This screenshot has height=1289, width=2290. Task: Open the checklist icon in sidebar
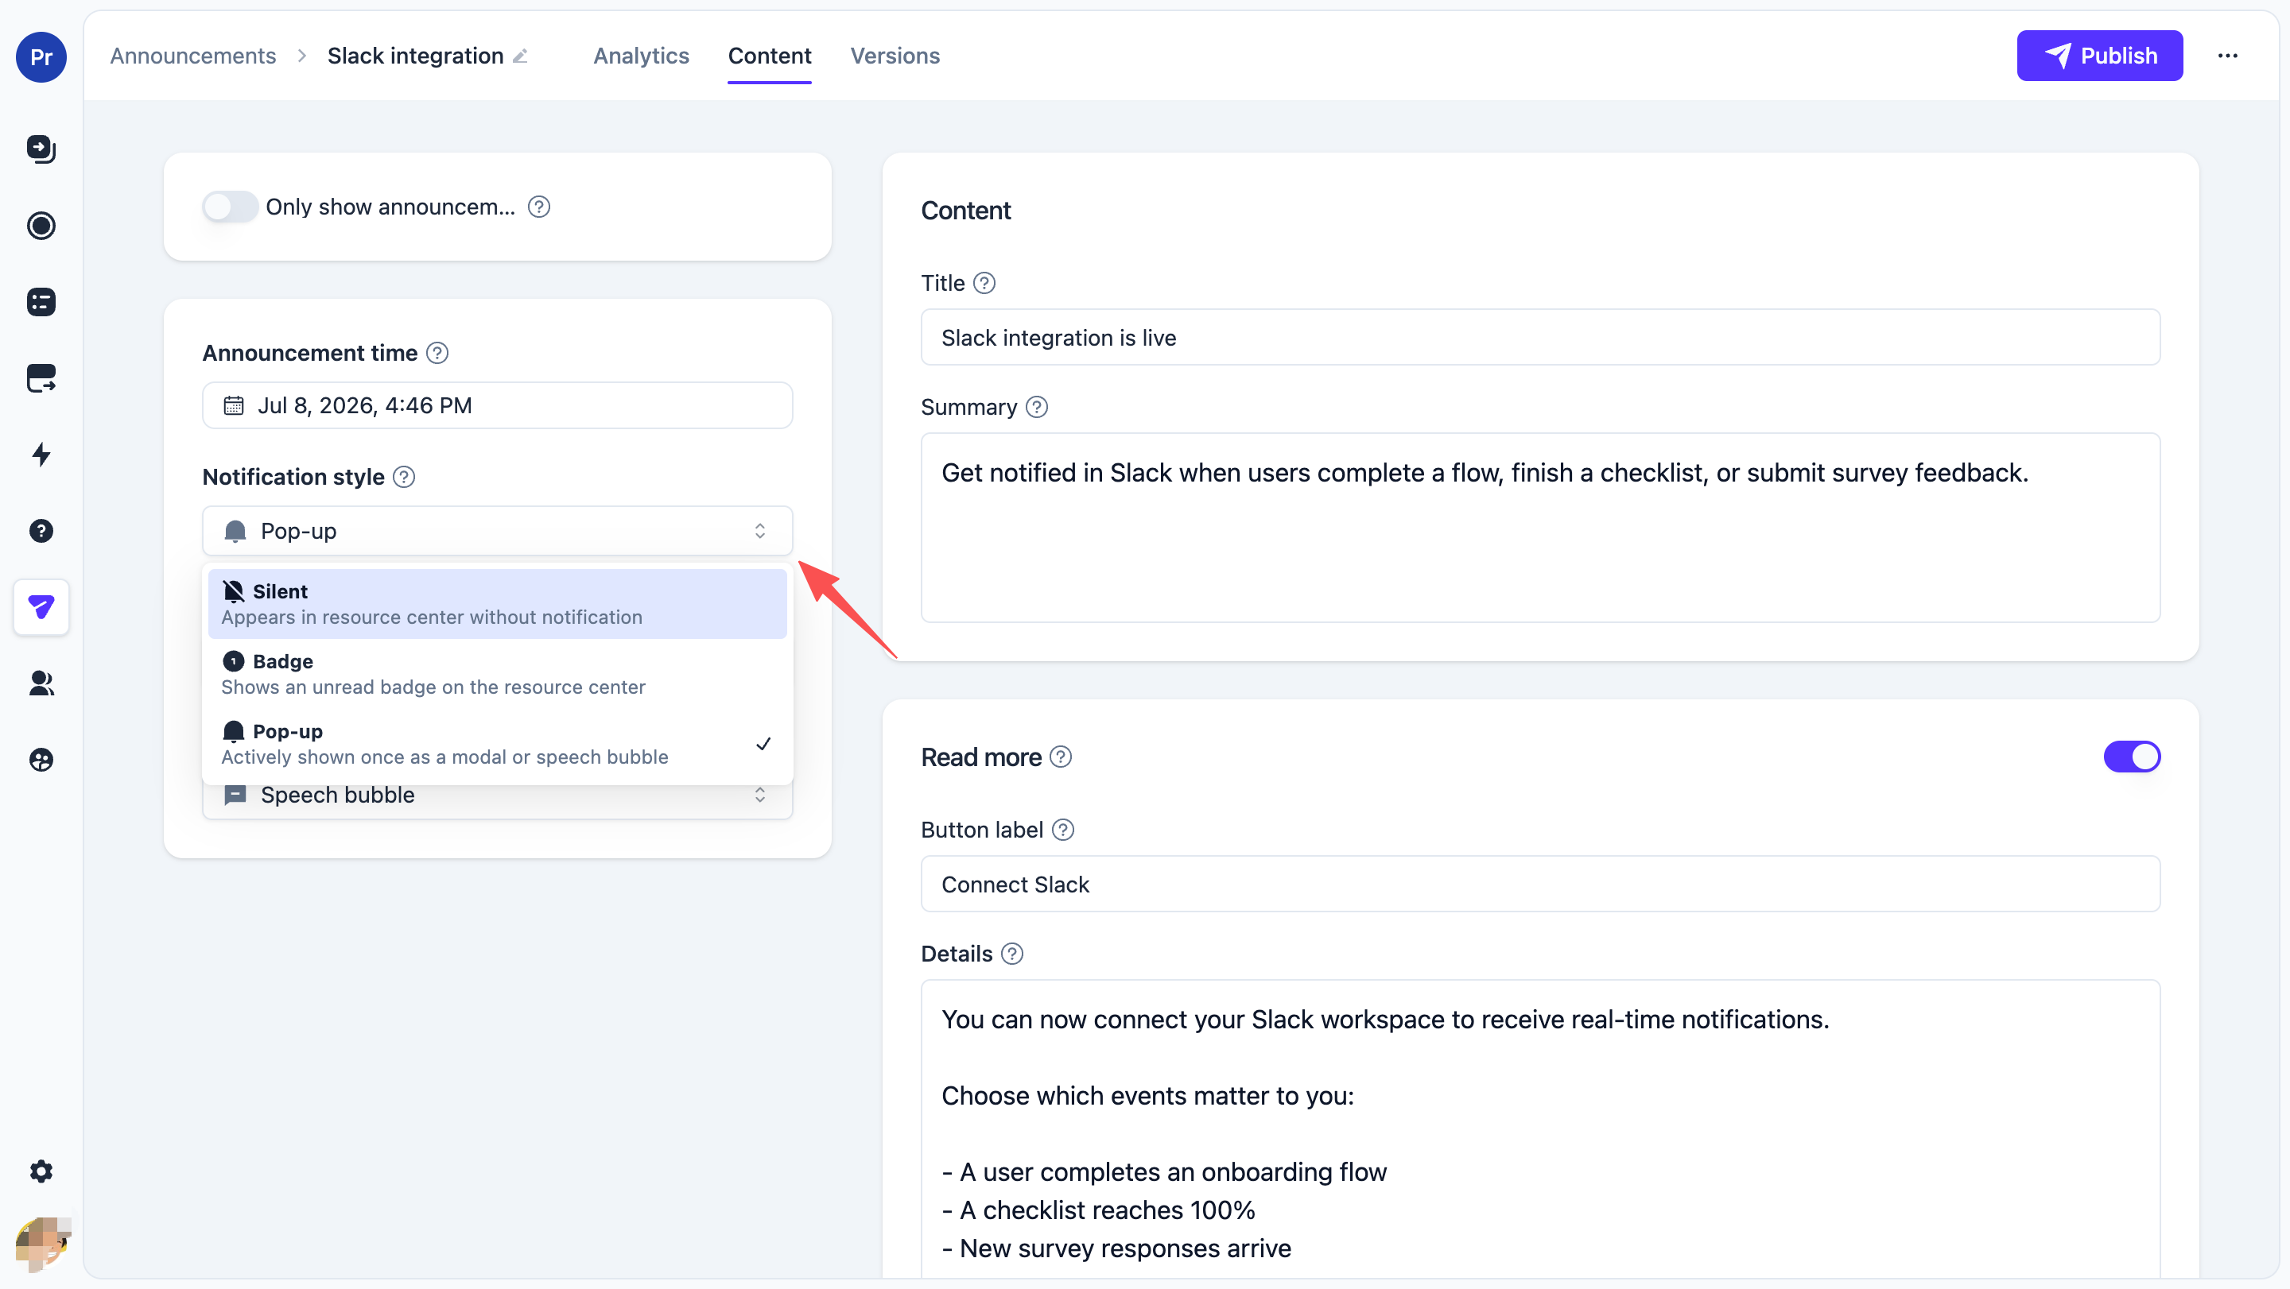41,302
